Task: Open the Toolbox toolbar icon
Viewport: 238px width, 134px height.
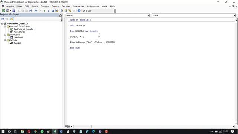Action: coord(74,11)
